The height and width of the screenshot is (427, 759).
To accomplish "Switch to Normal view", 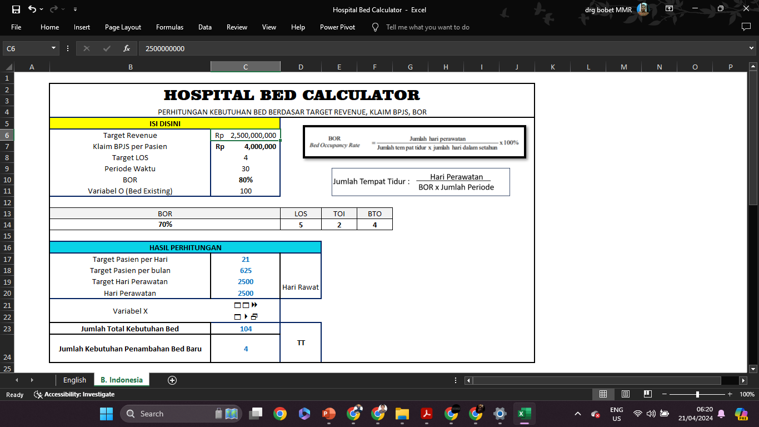I will (x=603, y=394).
